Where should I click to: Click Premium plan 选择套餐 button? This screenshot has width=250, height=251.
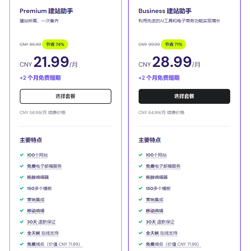[65, 96]
